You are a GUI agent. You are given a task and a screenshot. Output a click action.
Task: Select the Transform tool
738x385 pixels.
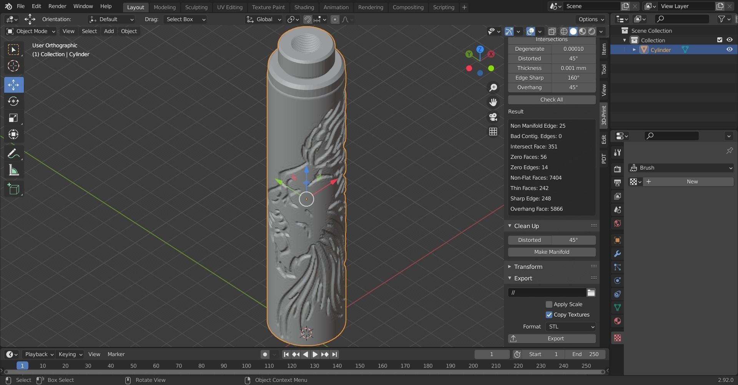click(x=13, y=134)
